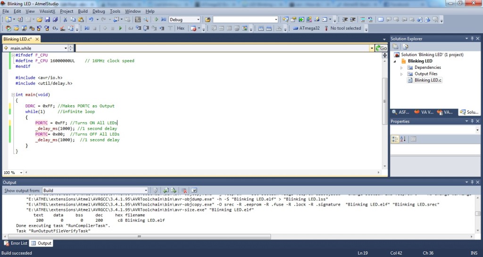483x257 pixels.
Task: Toggle auto-hide pin on Solution Explorer
Action: (x=472, y=39)
